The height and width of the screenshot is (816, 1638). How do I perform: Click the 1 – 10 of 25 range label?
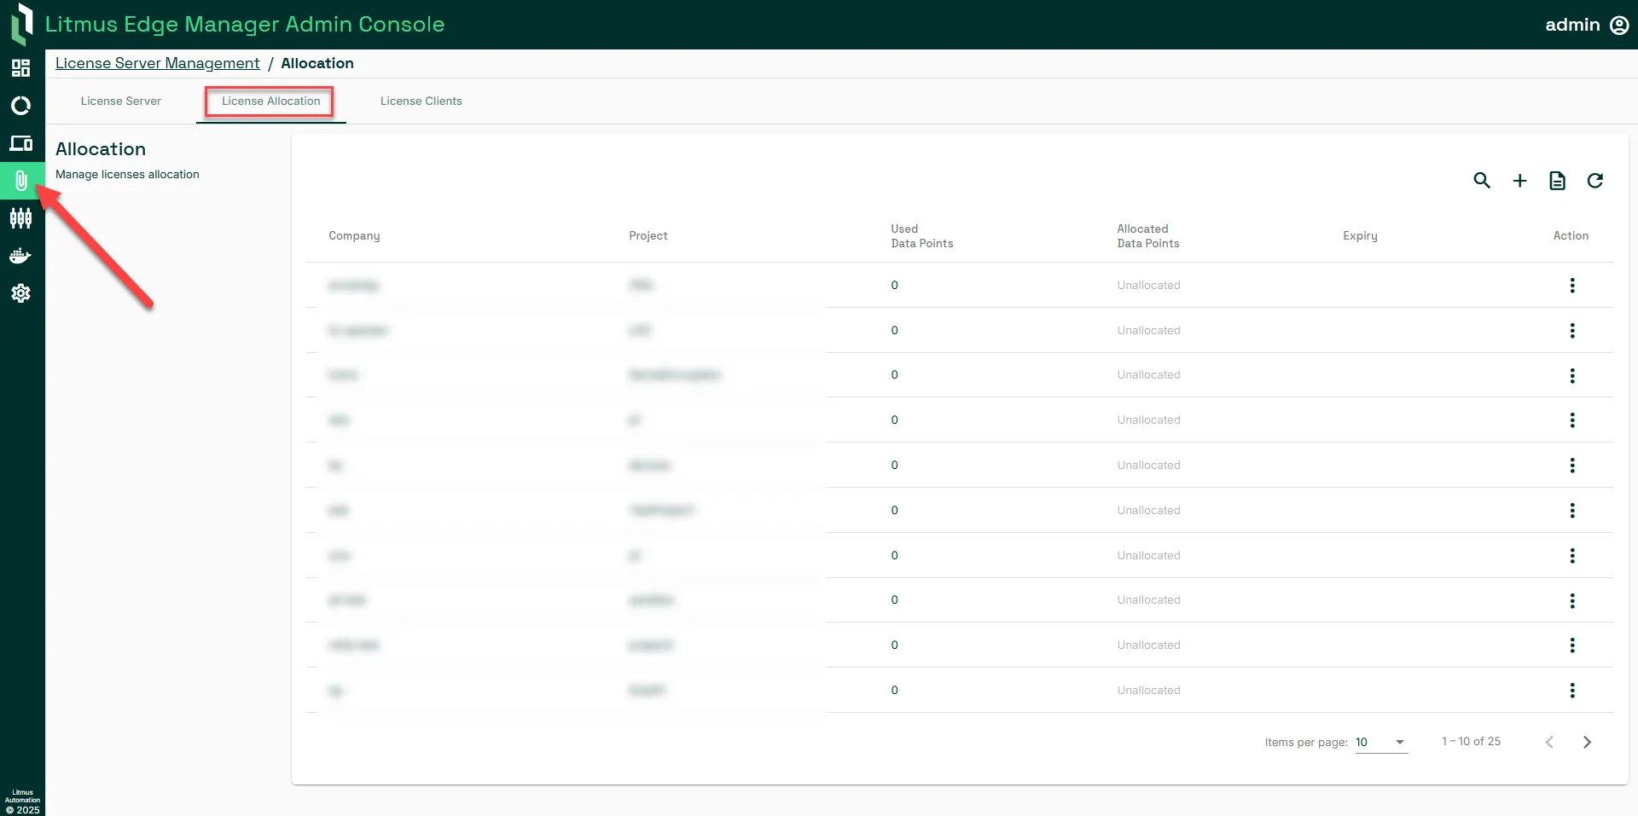1471,742
